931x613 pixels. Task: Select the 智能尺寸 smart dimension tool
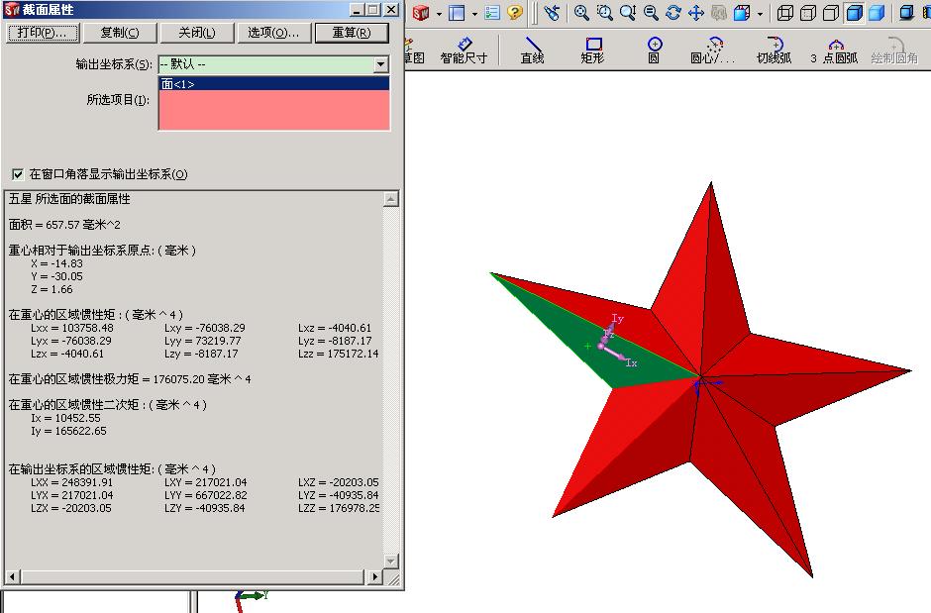tap(464, 51)
